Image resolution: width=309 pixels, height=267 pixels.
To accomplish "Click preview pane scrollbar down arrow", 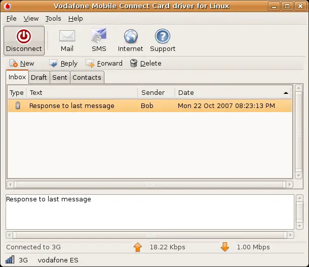I will (299, 226).
